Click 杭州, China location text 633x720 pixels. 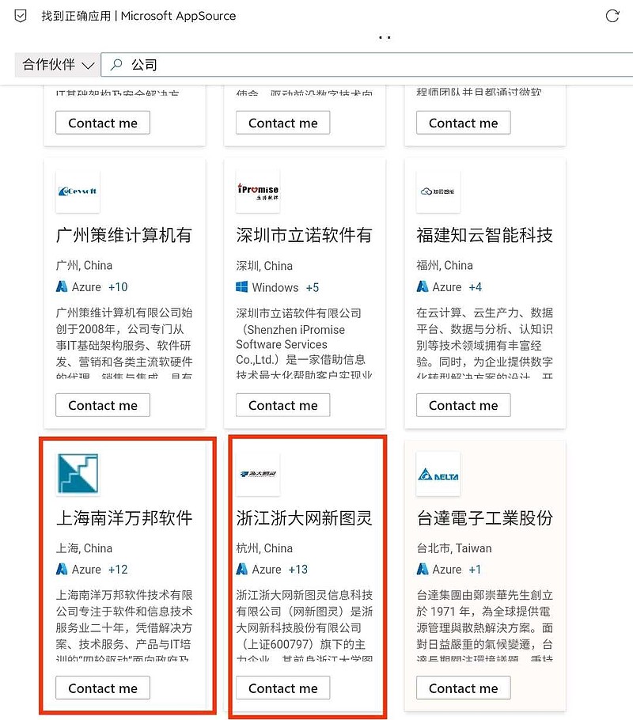point(264,548)
